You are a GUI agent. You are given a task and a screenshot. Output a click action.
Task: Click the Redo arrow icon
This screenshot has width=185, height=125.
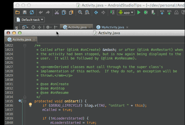[x=48, y=12]
